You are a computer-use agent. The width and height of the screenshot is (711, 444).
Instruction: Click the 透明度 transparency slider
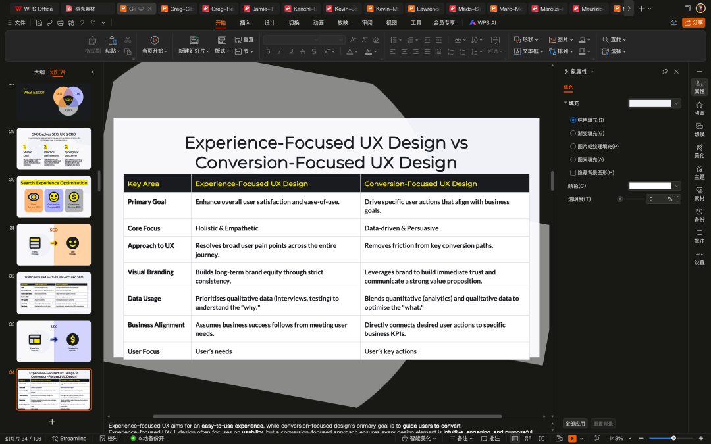[631, 199]
